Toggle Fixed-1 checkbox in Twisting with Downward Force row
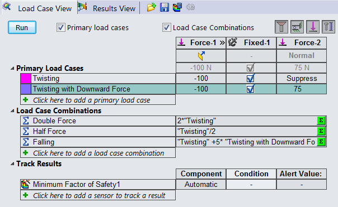Image resolution: width=338 pixels, height=207 pixels. click(251, 89)
